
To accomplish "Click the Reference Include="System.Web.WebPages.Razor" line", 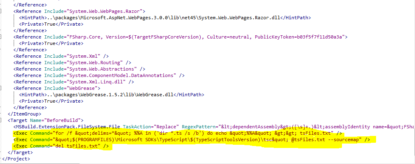I will tap(79, 11).
